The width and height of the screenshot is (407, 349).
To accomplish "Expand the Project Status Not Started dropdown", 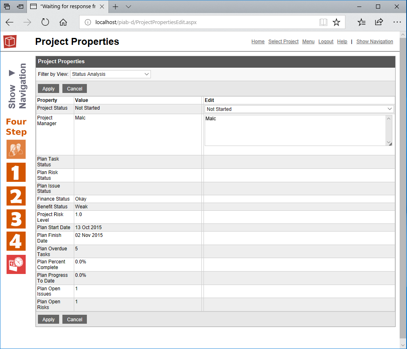I will pos(299,109).
